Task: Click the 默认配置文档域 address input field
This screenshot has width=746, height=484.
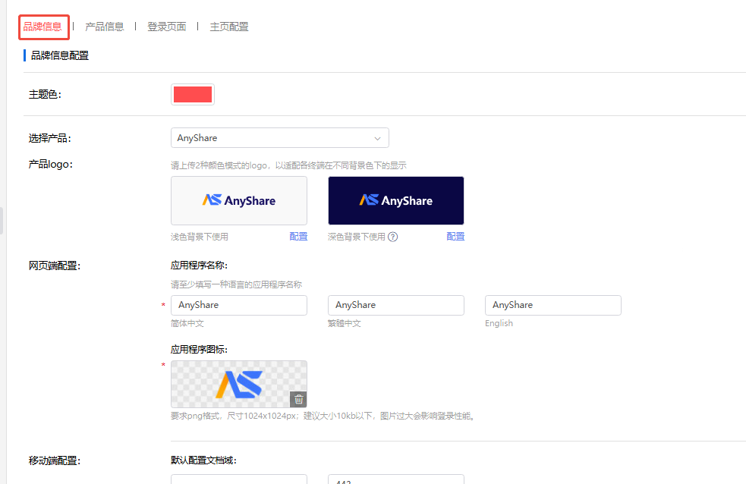Action: [238, 480]
